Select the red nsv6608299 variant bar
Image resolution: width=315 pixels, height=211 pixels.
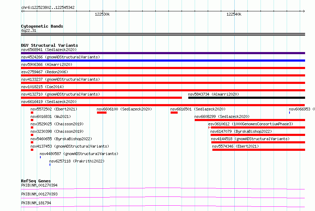click(250, 120)
